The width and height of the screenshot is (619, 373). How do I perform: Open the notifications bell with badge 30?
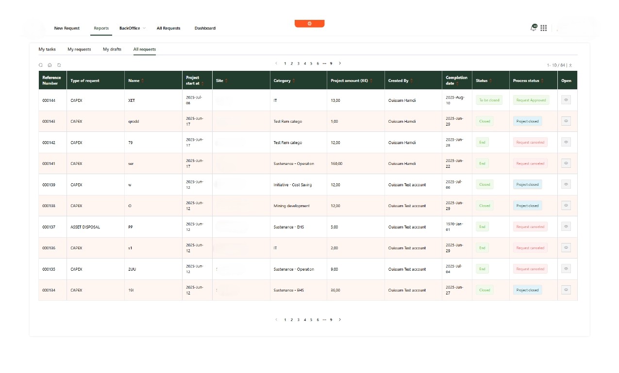533,28
